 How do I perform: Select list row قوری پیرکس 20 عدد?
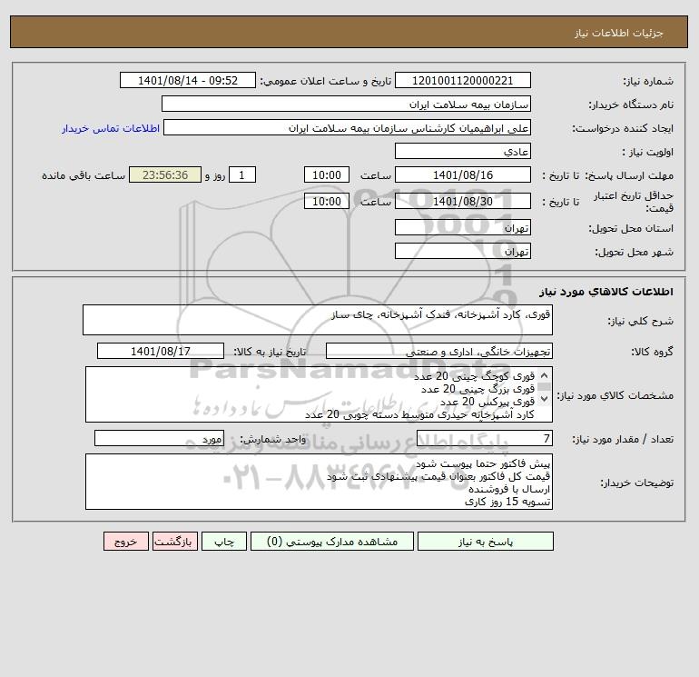point(487,402)
